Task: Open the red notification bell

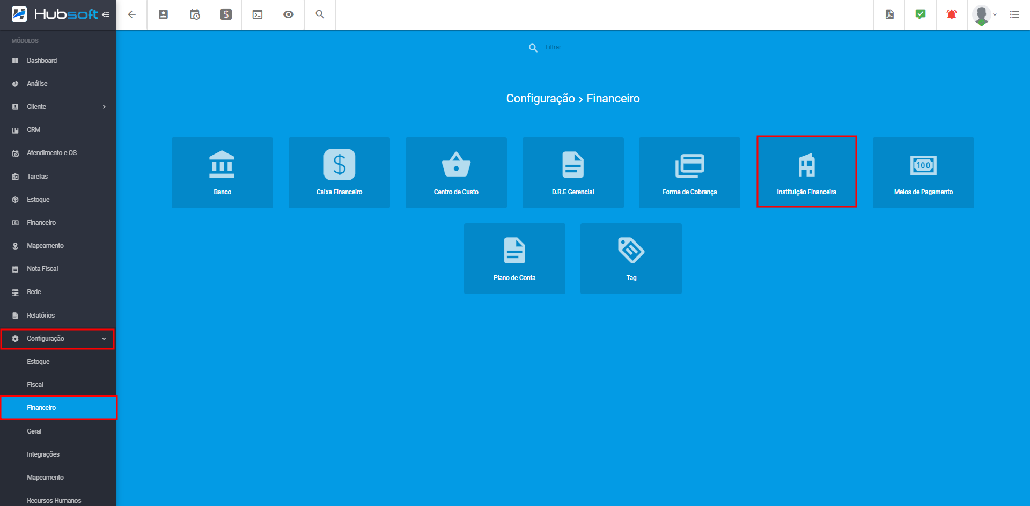Action: (x=952, y=14)
